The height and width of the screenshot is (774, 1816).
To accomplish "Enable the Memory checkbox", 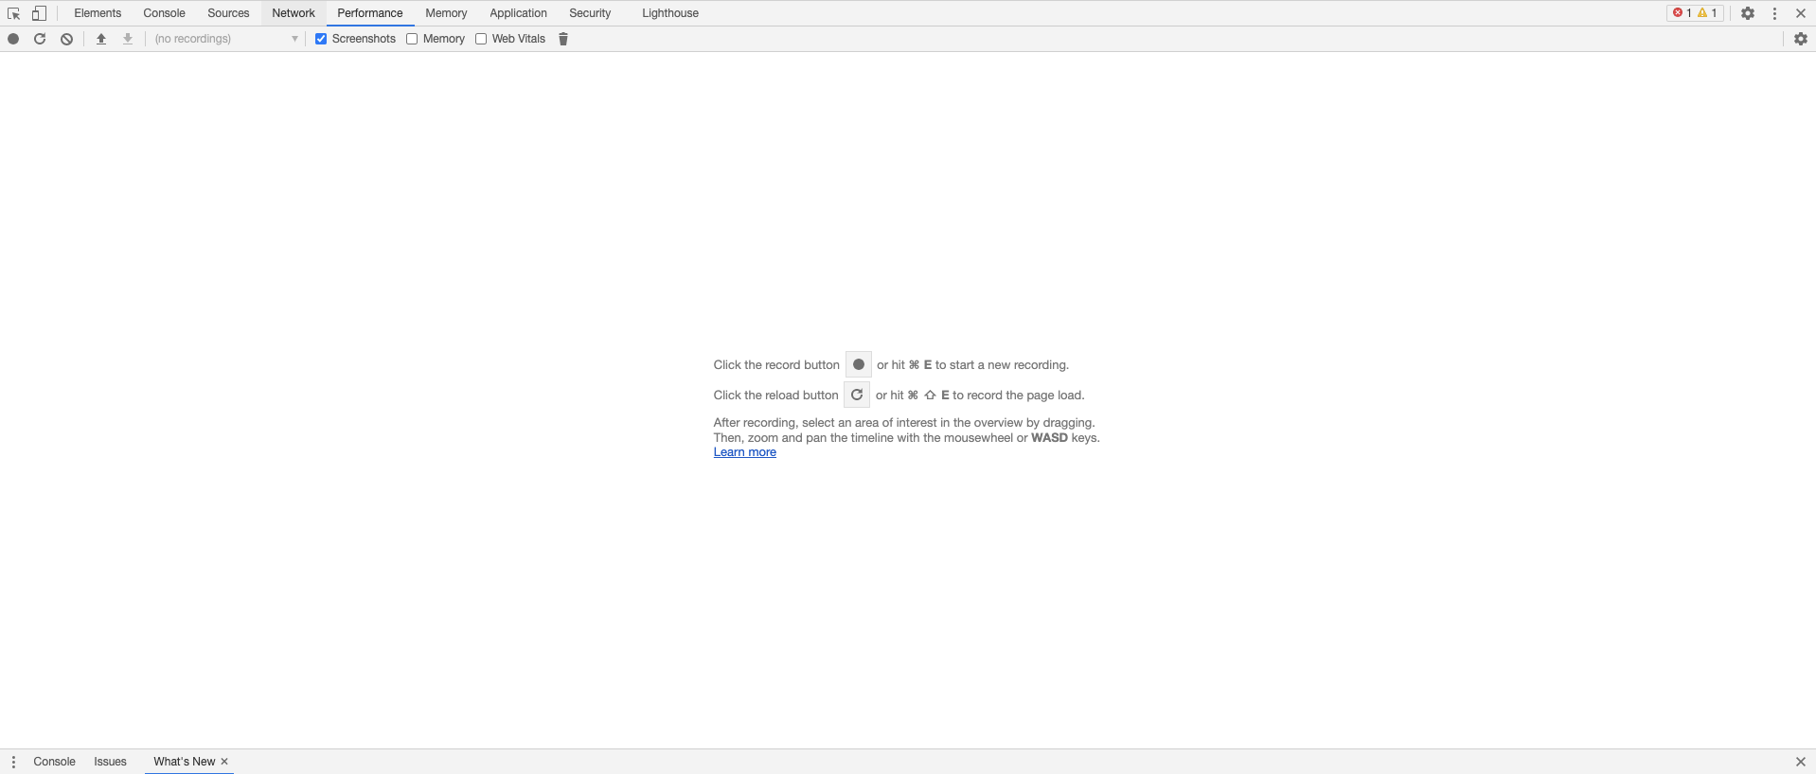I will (x=412, y=39).
